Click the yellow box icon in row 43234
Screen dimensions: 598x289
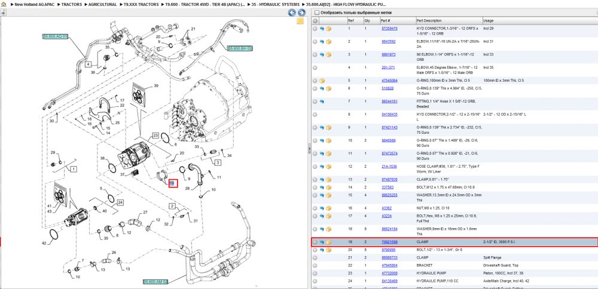328,216
